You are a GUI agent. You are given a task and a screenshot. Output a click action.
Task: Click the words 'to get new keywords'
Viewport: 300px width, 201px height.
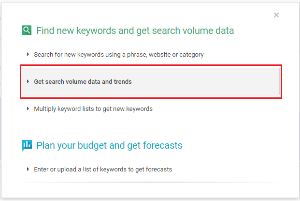pyautogui.click(x=125, y=109)
